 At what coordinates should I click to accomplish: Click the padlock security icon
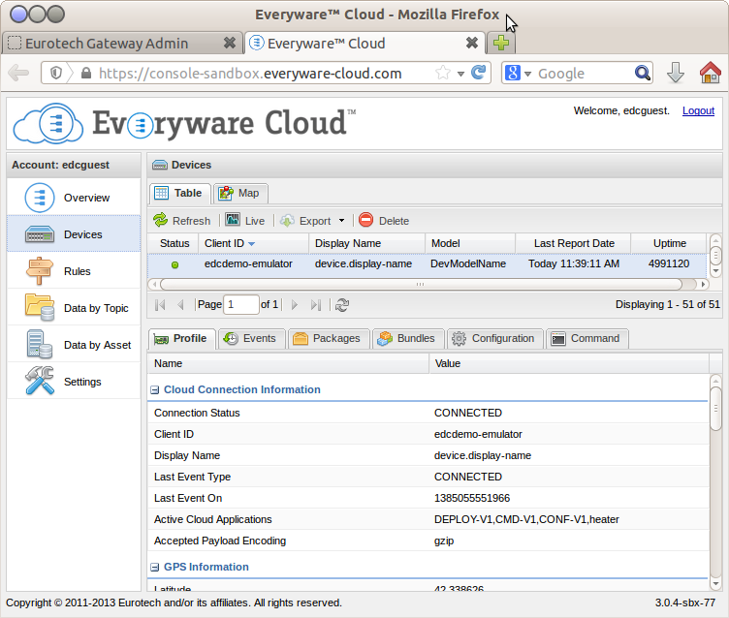pyautogui.click(x=86, y=73)
